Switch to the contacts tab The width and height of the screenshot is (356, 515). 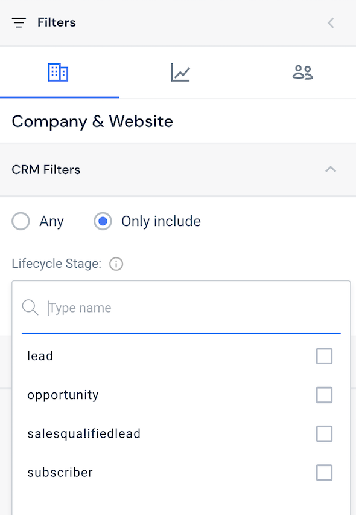[302, 71]
